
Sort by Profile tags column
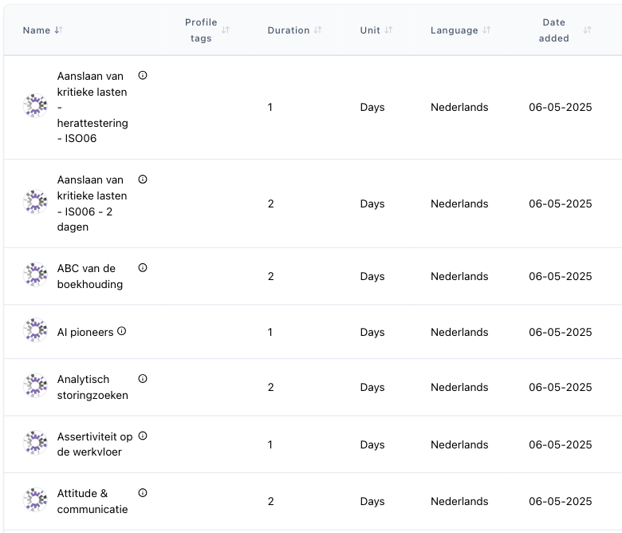click(226, 30)
